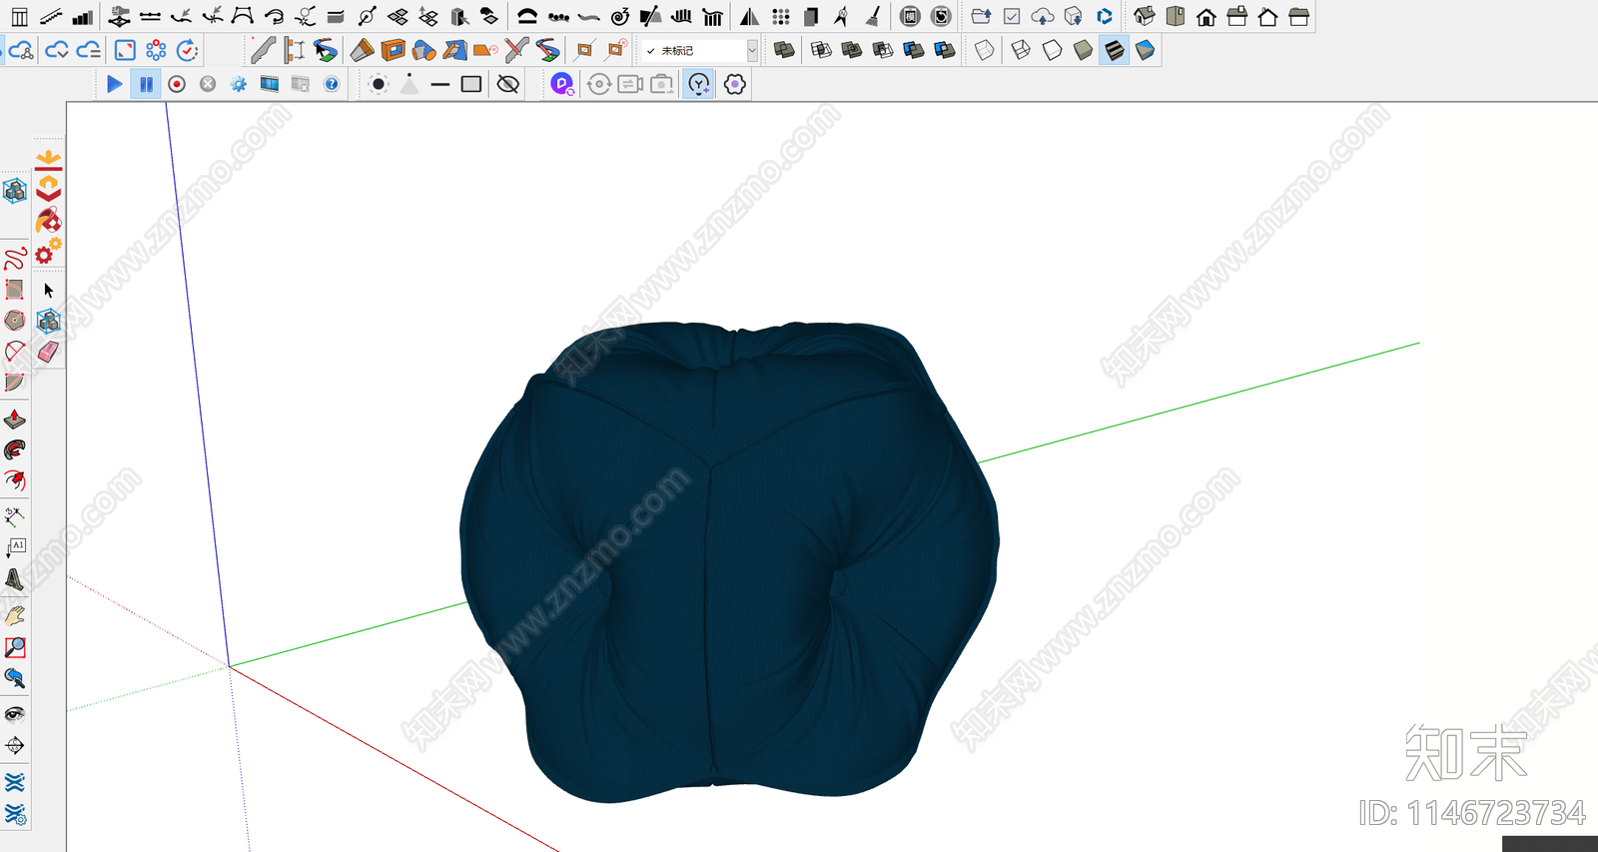Select the Position Camera tool
Image resolution: width=1598 pixels, height=852 pixels.
(15, 745)
